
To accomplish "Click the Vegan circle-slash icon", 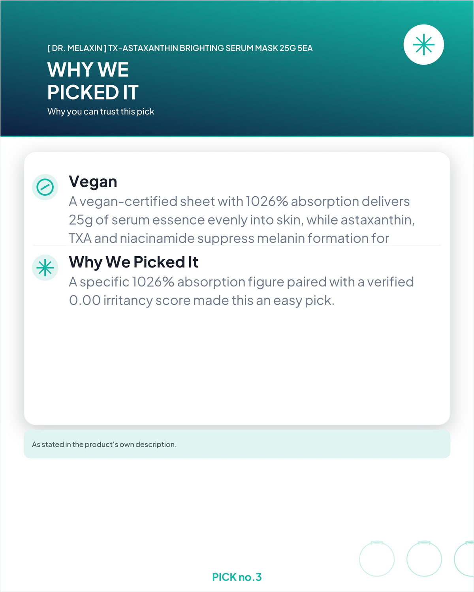I will point(45,187).
